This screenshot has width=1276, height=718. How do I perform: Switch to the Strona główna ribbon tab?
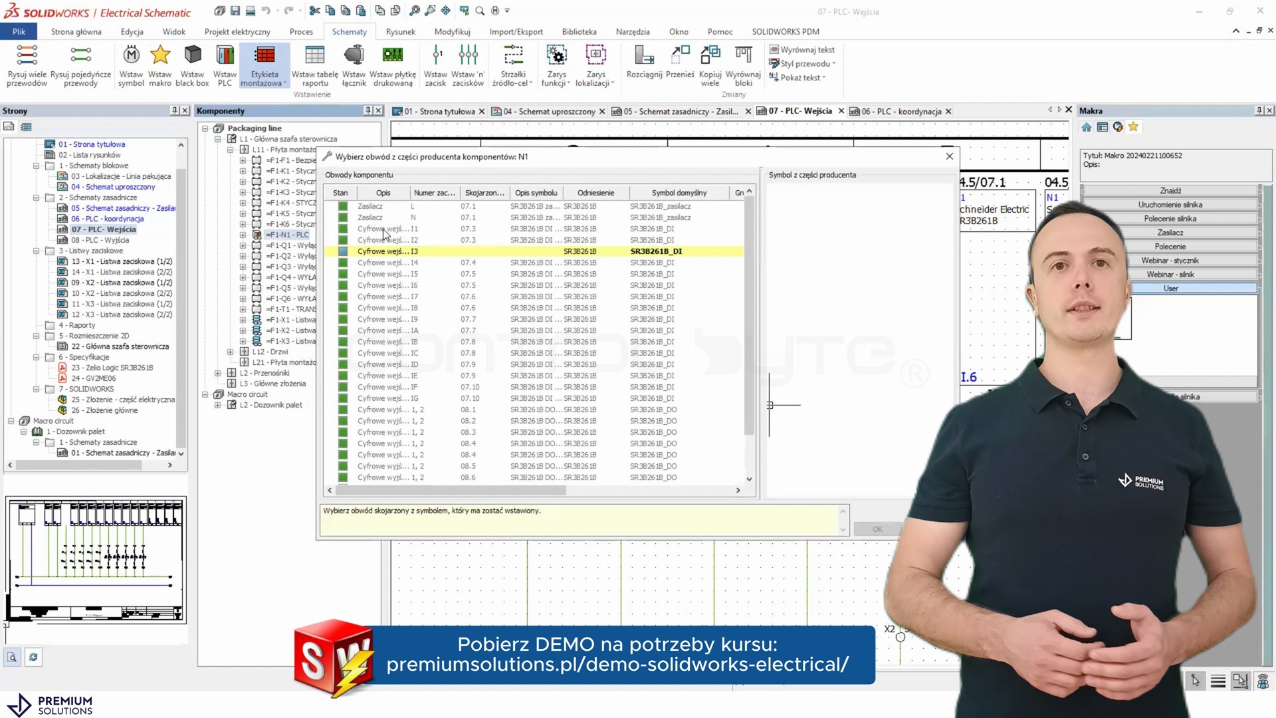click(x=76, y=31)
